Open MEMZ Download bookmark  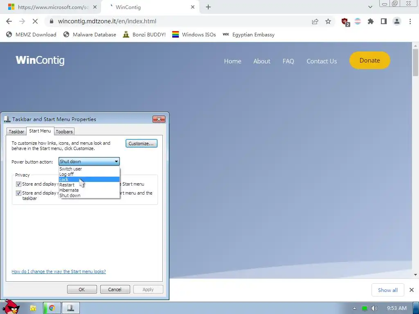(31, 34)
